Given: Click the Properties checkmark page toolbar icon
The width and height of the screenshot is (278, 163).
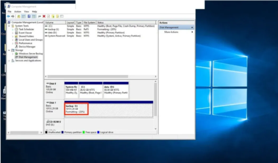Looking at the screenshot, I should [x=48, y=16].
